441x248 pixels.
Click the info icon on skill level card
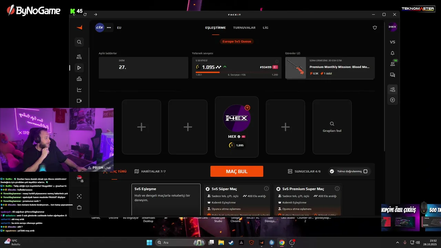click(x=276, y=61)
